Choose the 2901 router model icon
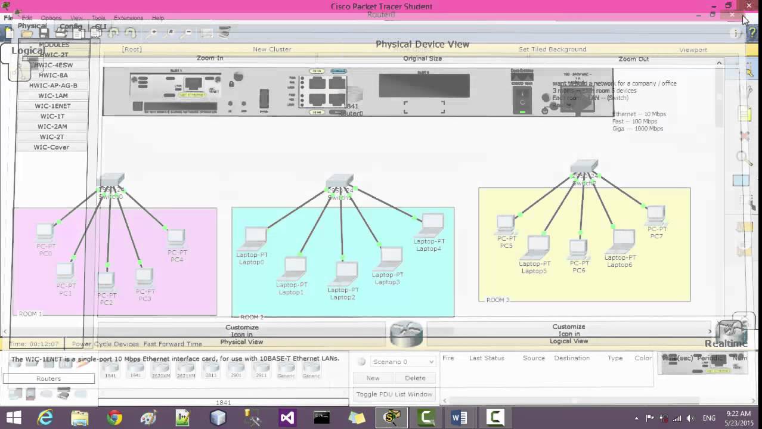The width and height of the screenshot is (762, 429). click(235, 369)
